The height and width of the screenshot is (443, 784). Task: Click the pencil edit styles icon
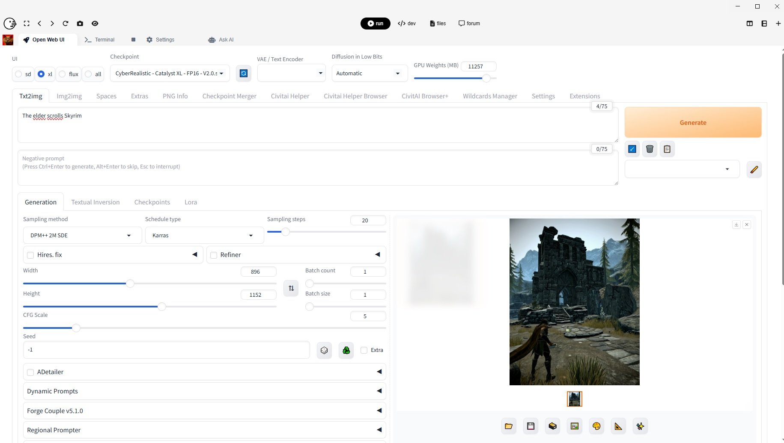click(754, 170)
